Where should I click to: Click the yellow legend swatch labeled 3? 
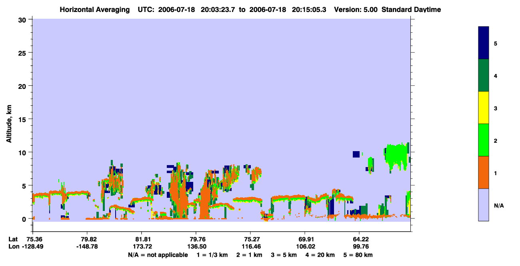484,108
